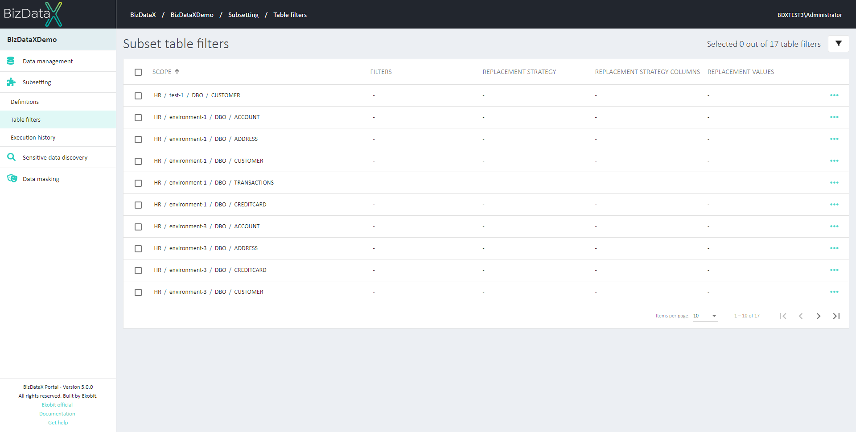
Task: Click Subsetting breadcrumb link
Action: click(x=243, y=15)
